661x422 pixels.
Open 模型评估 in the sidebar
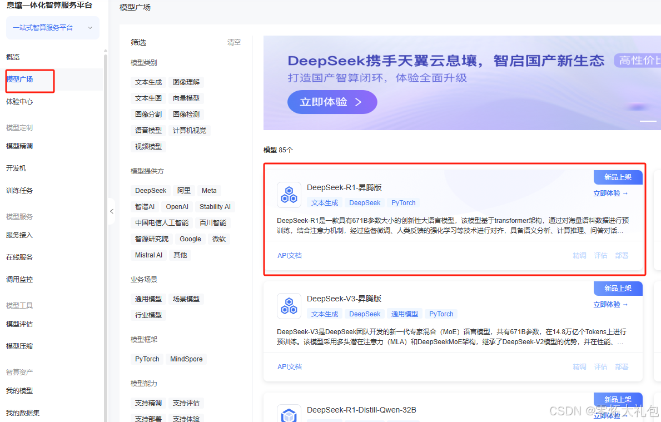coord(19,324)
